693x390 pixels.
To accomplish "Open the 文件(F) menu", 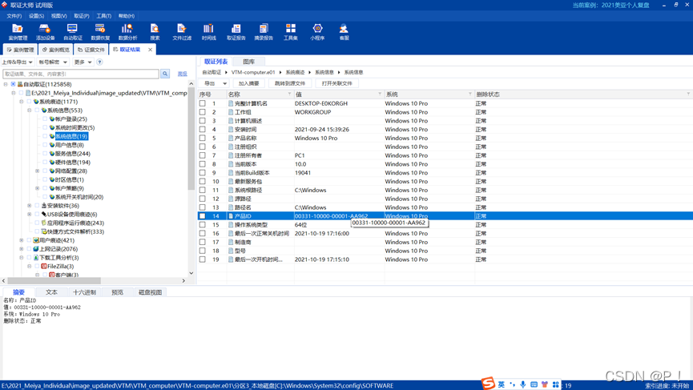I will [x=14, y=16].
